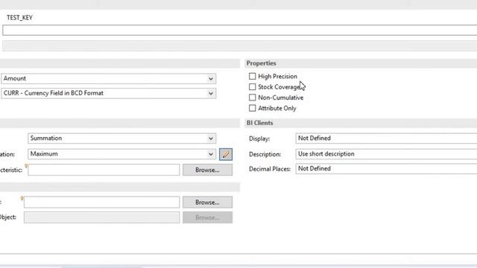The image size is (477, 268).
Task: Click Browse next to the reference characteristic field
Action: point(207,170)
